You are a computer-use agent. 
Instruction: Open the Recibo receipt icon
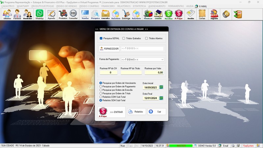(x=191, y=14)
